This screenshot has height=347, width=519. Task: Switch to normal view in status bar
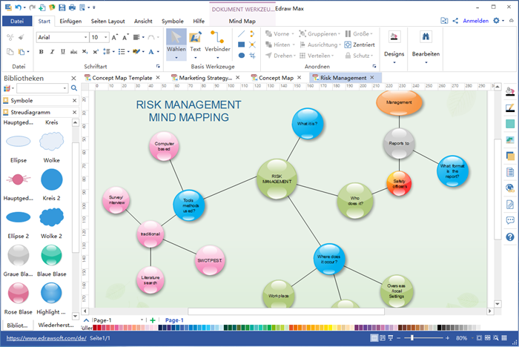point(374,338)
